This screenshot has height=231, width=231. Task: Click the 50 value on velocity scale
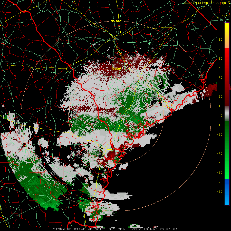tap(220, 68)
